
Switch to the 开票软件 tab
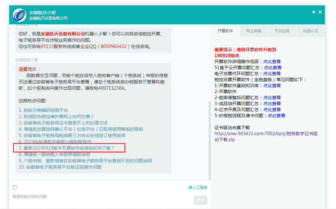225,31
